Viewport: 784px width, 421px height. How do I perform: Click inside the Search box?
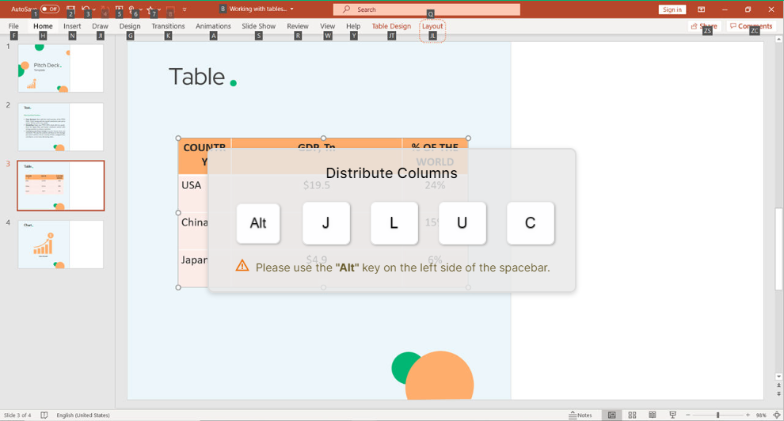click(427, 9)
